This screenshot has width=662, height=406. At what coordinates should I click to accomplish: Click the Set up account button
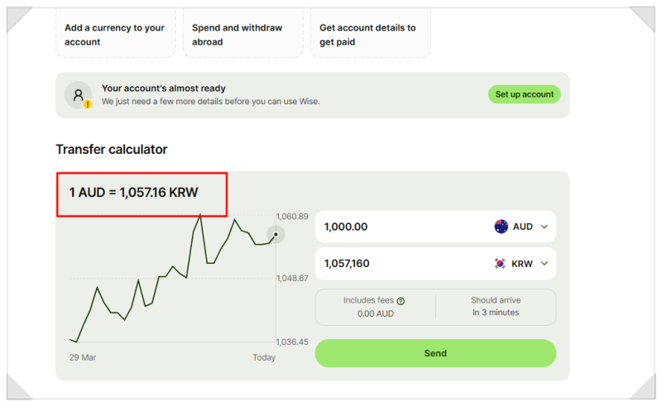(525, 94)
